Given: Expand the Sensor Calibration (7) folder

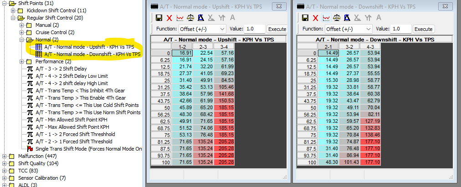Looking at the screenshot, I should pyautogui.click(x=4, y=178).
